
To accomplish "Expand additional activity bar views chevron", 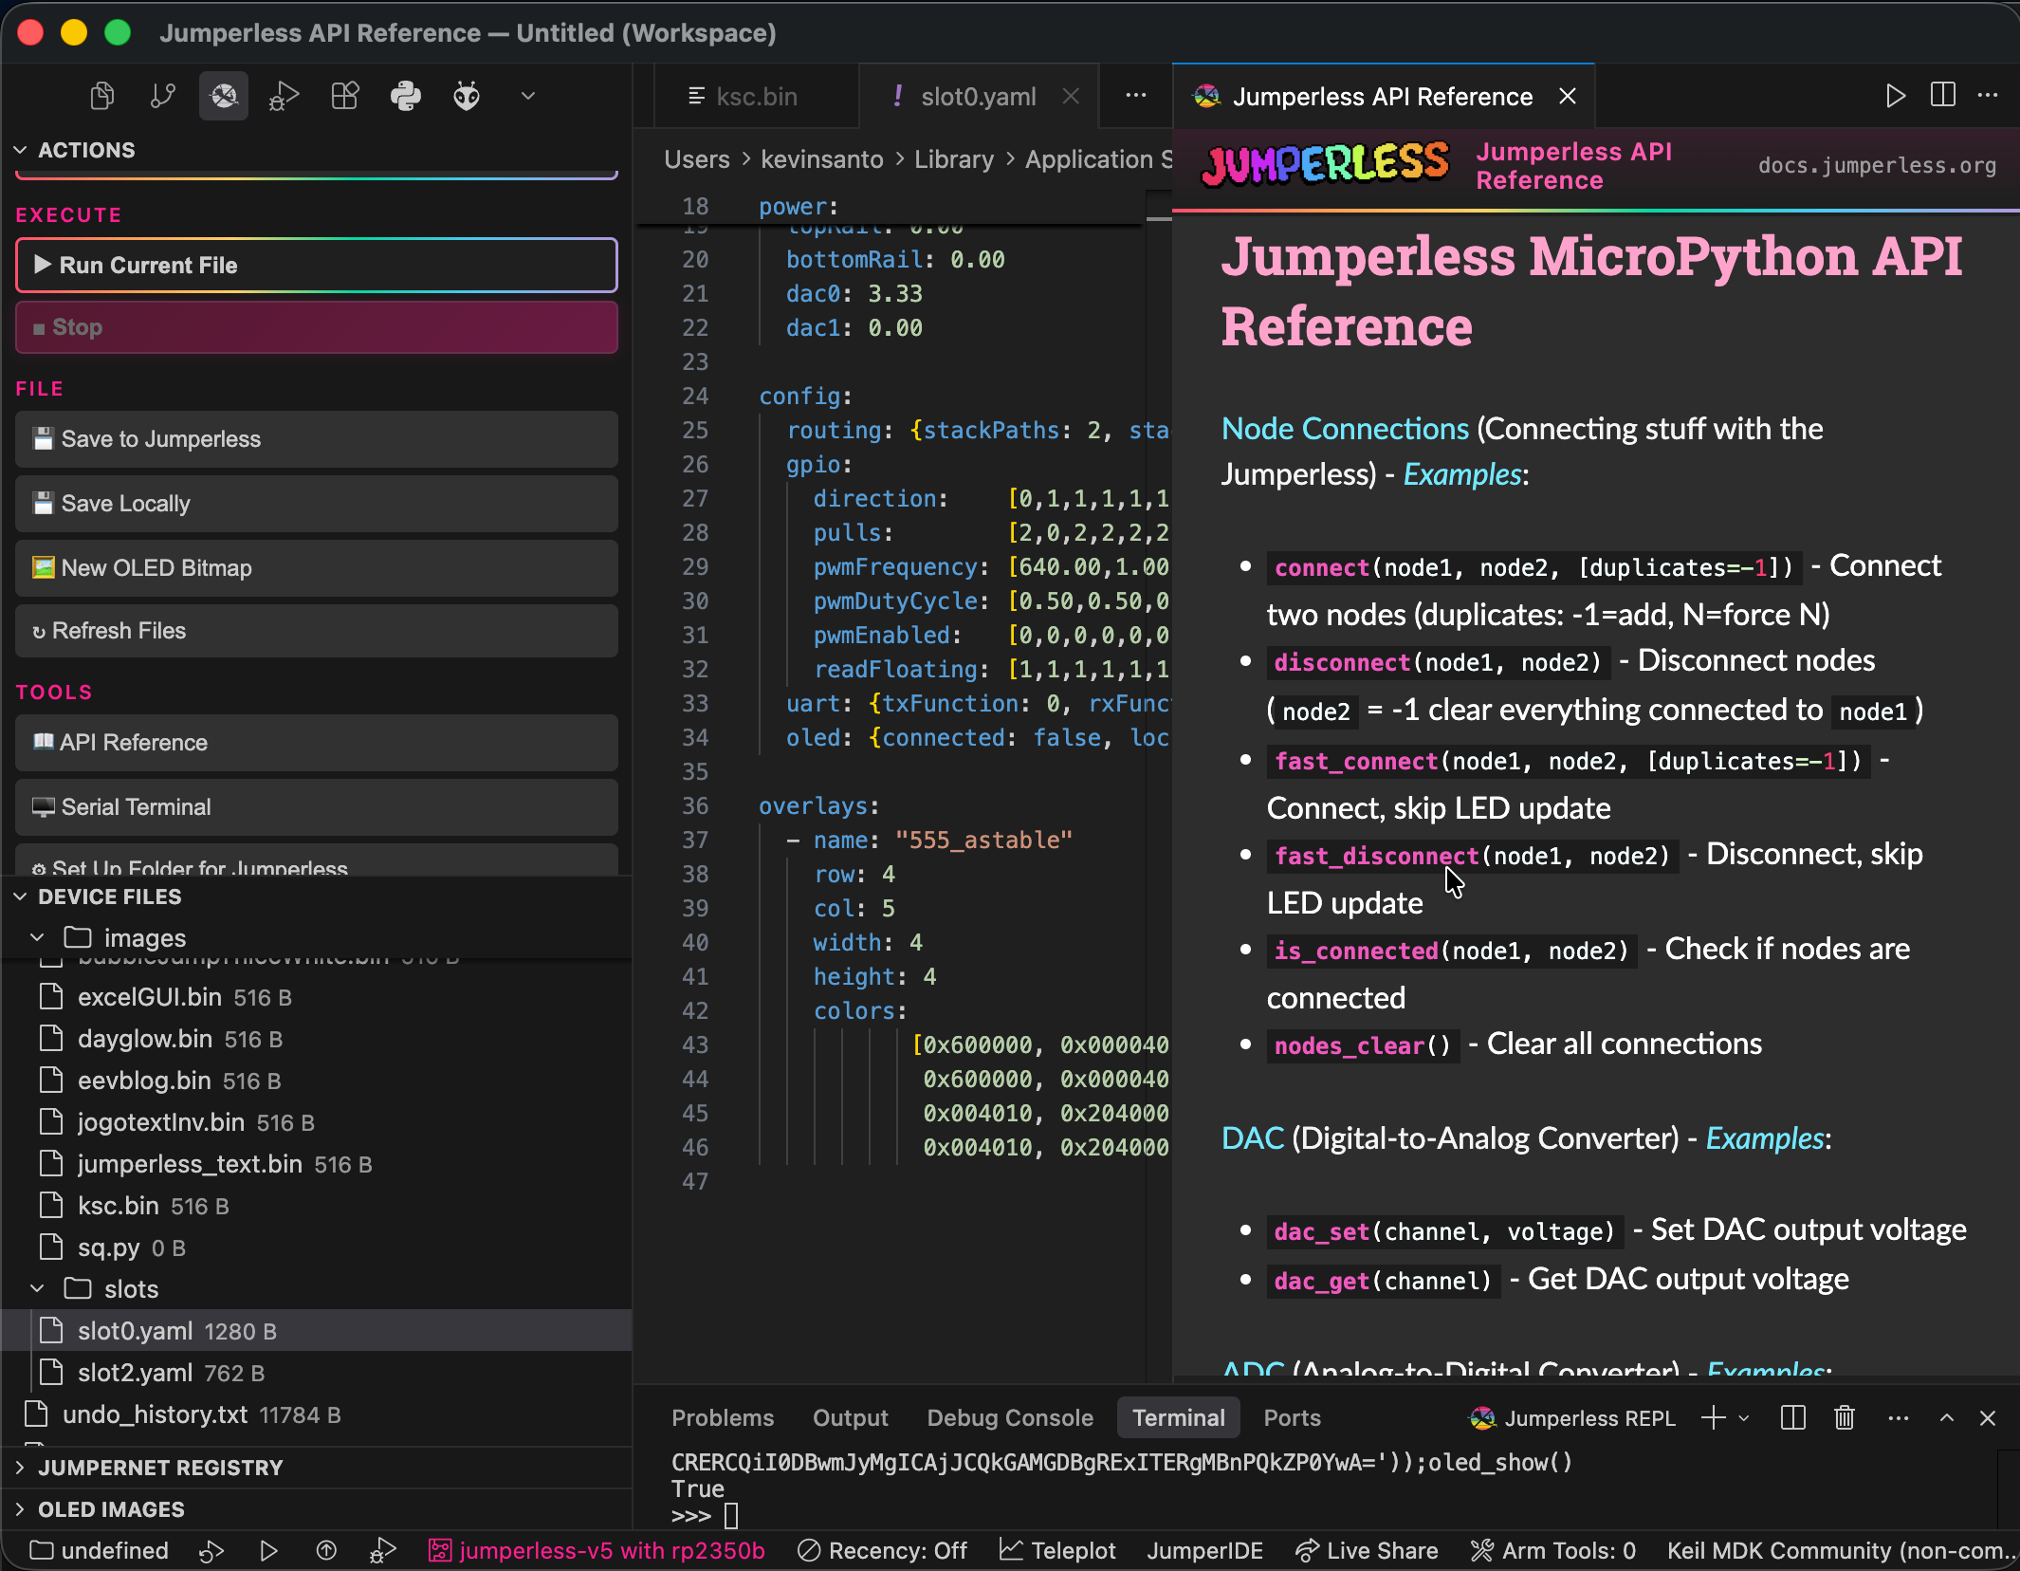I will 528,96.
